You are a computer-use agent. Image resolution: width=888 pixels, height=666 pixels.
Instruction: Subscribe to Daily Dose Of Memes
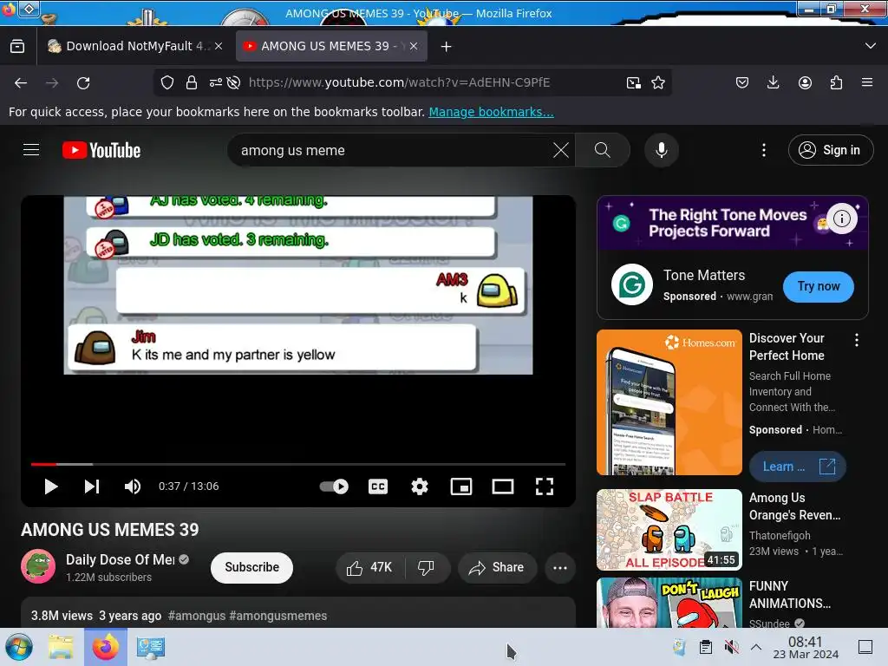(x=251, y=567)
